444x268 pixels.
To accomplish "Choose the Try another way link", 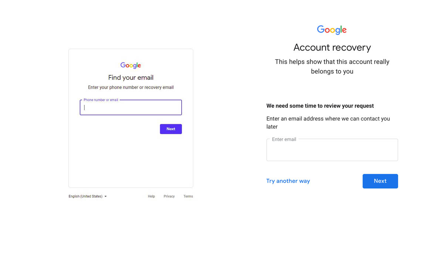I will (288, 181).
